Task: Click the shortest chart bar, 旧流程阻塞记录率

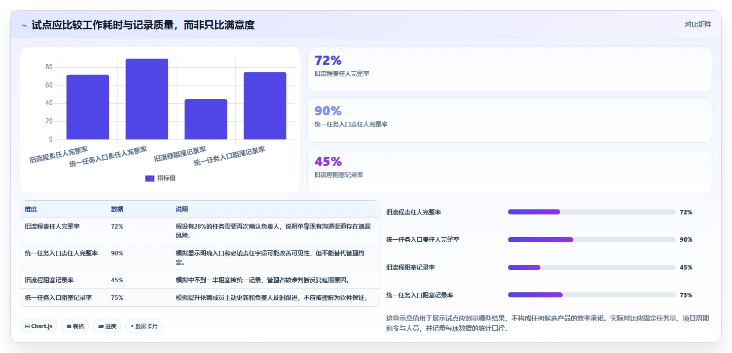Action: (x=206, y=119)
